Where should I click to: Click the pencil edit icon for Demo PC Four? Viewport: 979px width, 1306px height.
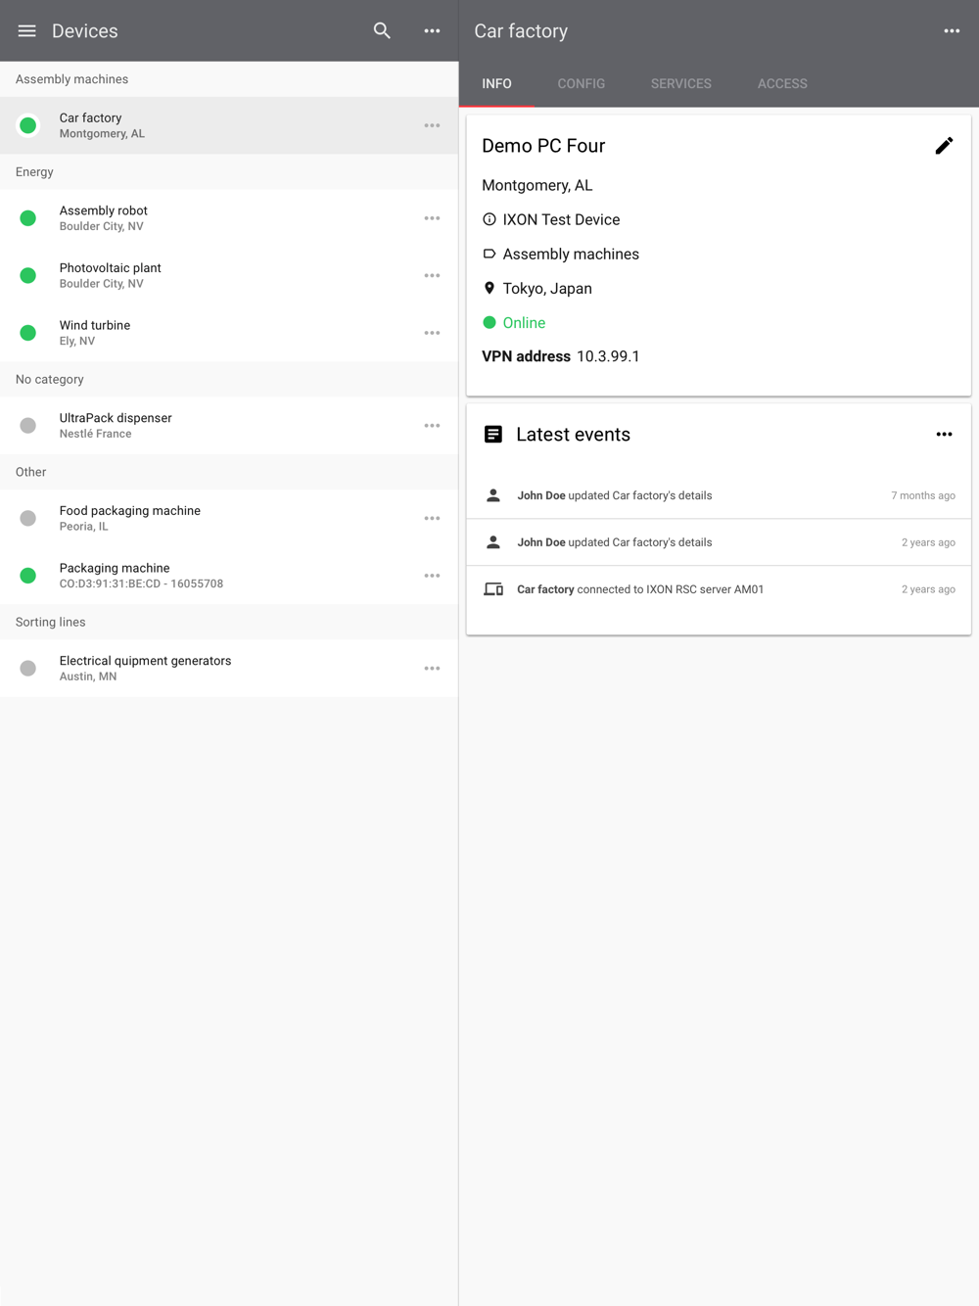[944, 146]
